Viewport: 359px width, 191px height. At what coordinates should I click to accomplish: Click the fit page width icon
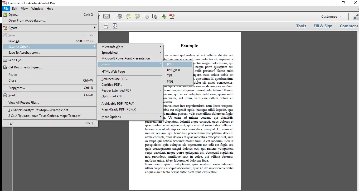[x=106, y=26]
